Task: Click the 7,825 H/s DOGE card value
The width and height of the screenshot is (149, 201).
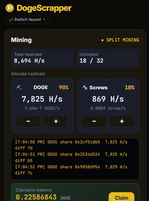Action: 42,99
